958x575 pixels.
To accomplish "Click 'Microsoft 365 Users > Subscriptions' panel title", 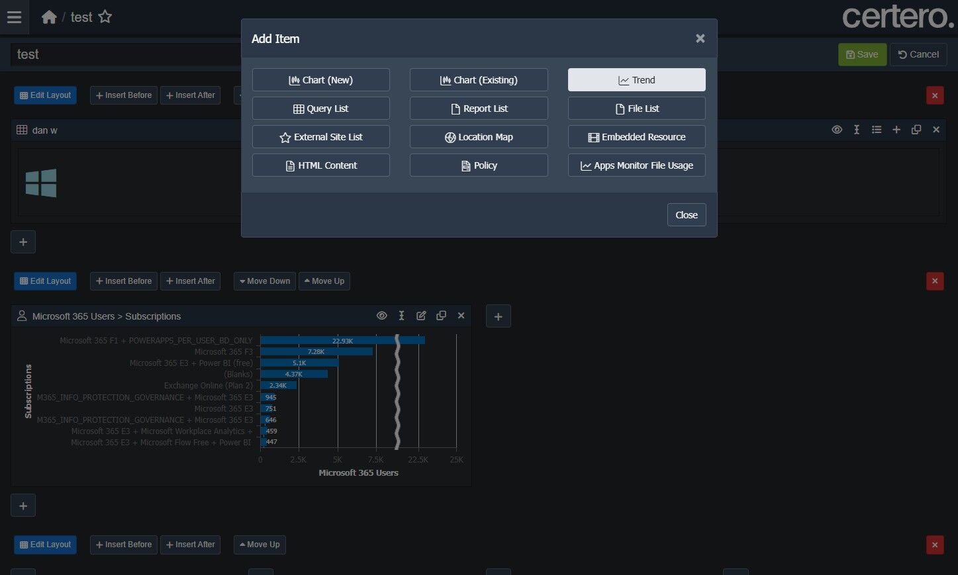I will tap(107, 316).
